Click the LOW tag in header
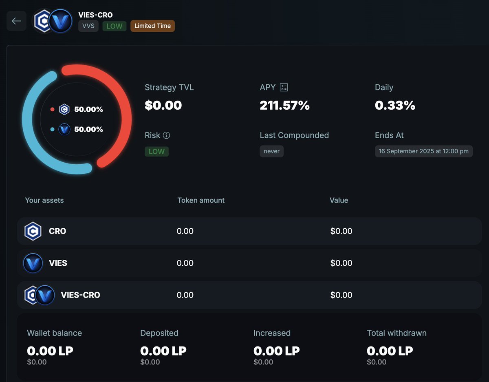Screen dimensions: 489x382 tap(115, 26)
